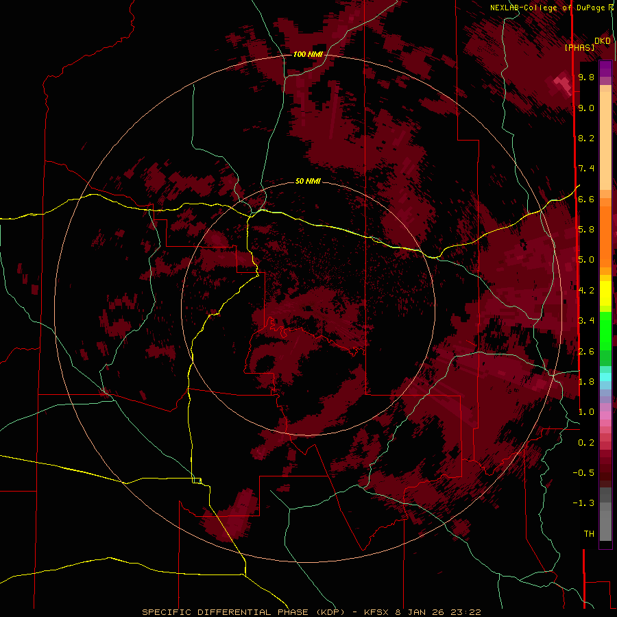617x617 pixels.
Task: Click the 100 NMI range ring label
Action: (x=308, y=54)
